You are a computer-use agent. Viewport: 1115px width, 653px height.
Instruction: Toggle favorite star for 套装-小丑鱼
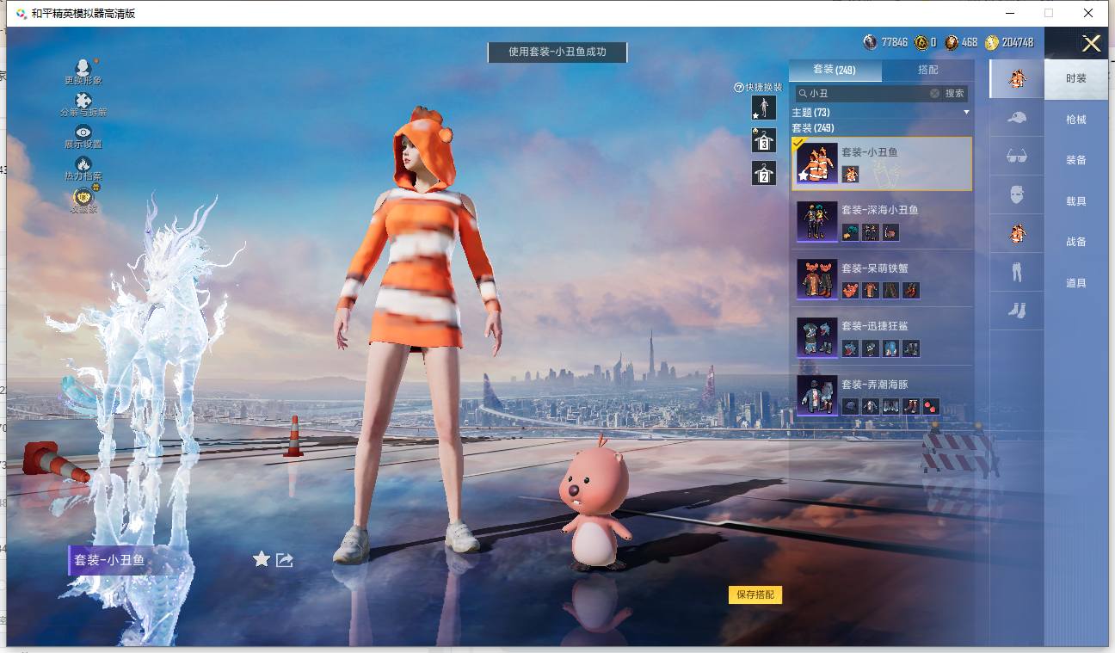click(x=262, y=560)
